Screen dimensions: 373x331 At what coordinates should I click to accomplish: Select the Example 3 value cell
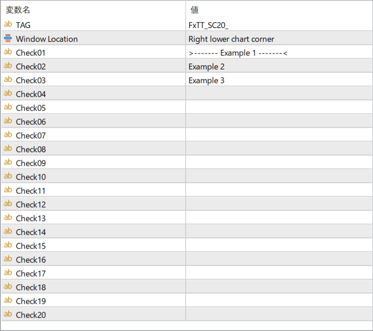[278, 80]
